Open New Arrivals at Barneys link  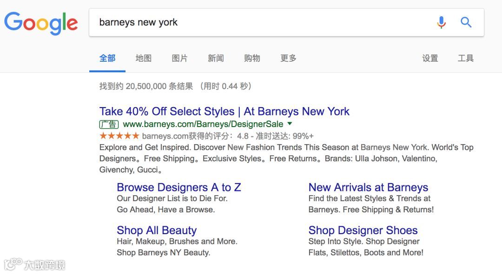[368, 187]
